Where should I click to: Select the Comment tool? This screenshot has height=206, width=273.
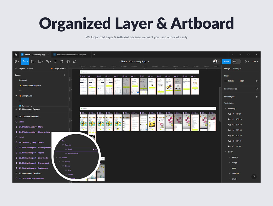[x=75, y=61]
